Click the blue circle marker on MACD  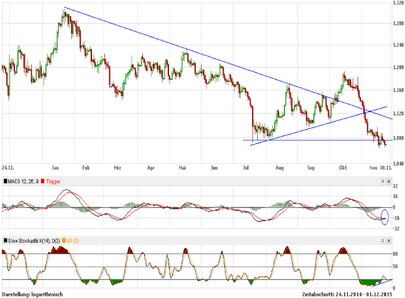pos(383,217)
